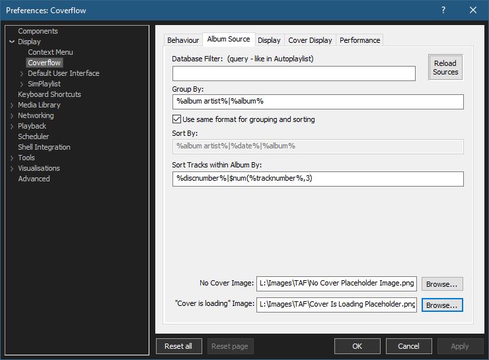Select the Performance tab
Image resolution: width=489 pixels, height=360 pixels.
[359, 40]
